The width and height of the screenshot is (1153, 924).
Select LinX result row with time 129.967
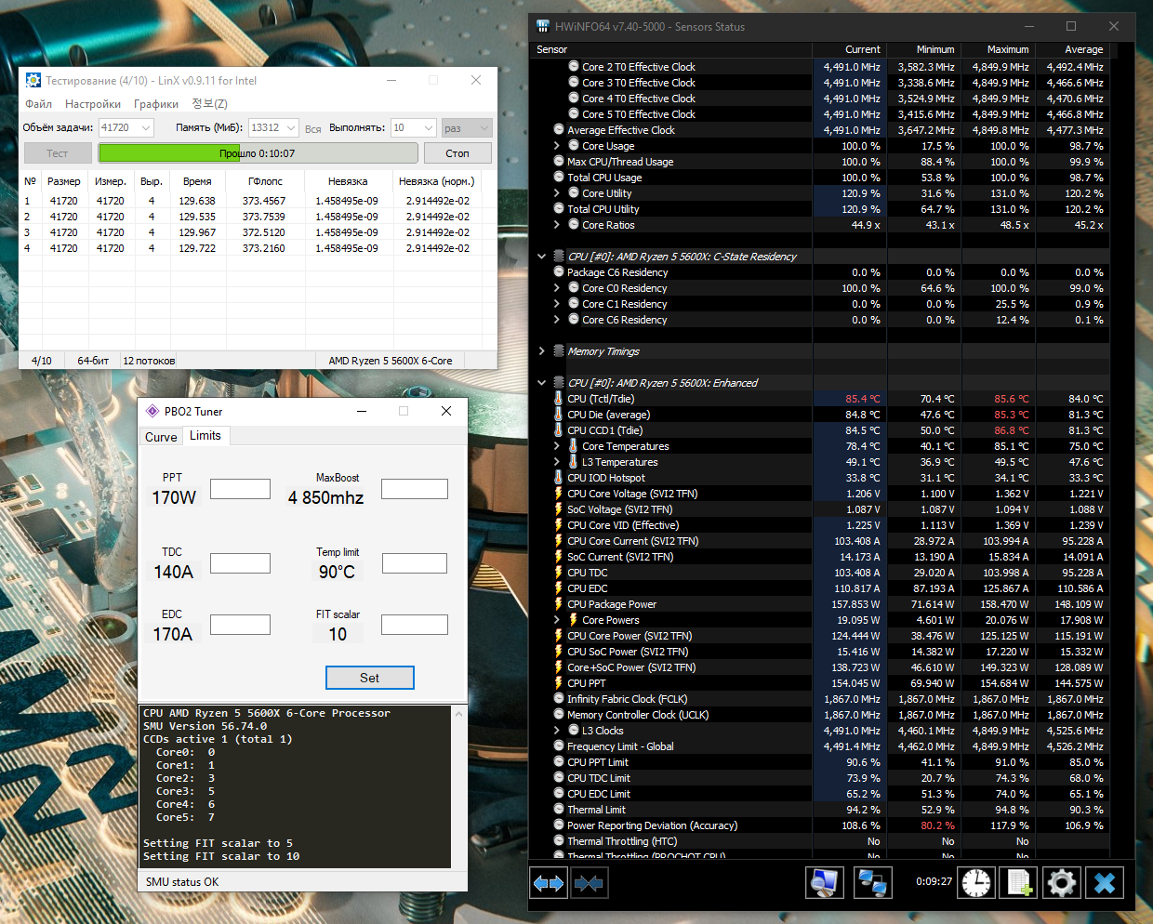coord(251,232)
